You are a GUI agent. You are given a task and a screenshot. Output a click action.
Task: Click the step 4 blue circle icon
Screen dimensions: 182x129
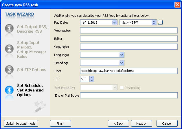[x=9, y=90]
